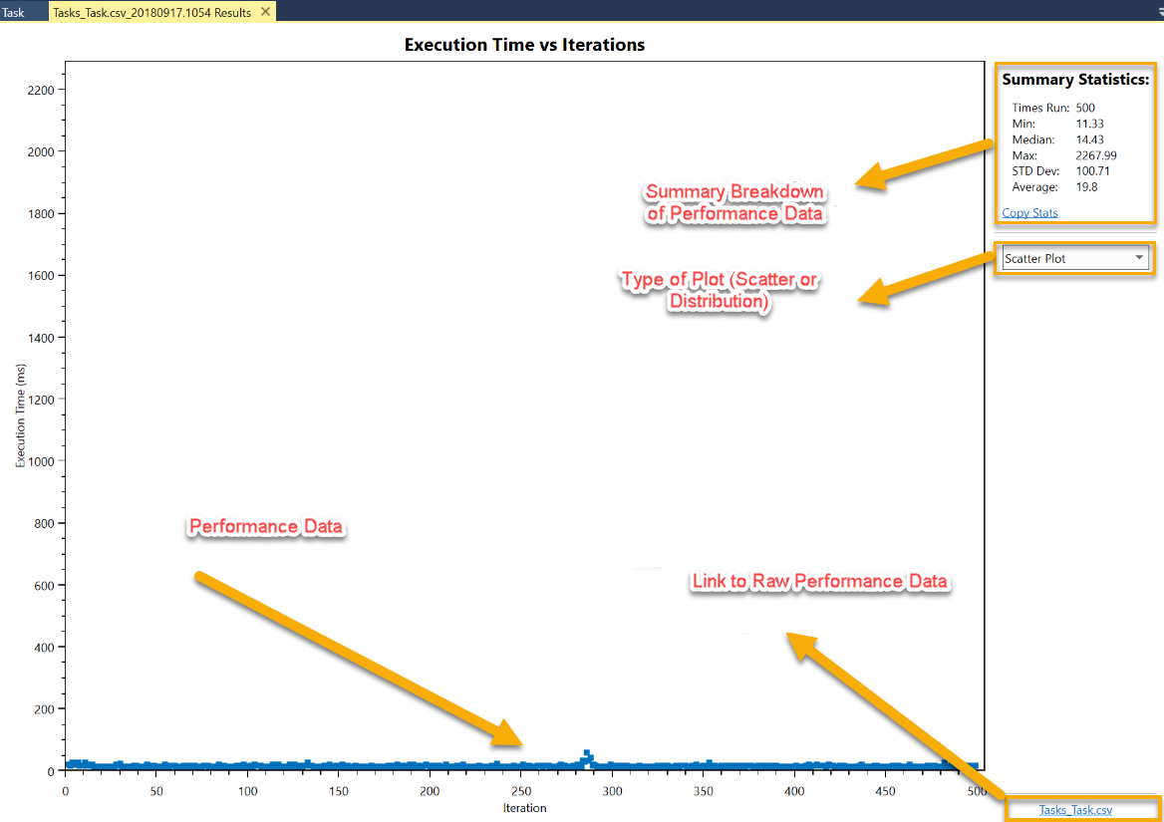Image resolution: width=1164 pixels, height=822 pixels.
Task: Select the Execution Time (ms) axis label
Action: 21,415
